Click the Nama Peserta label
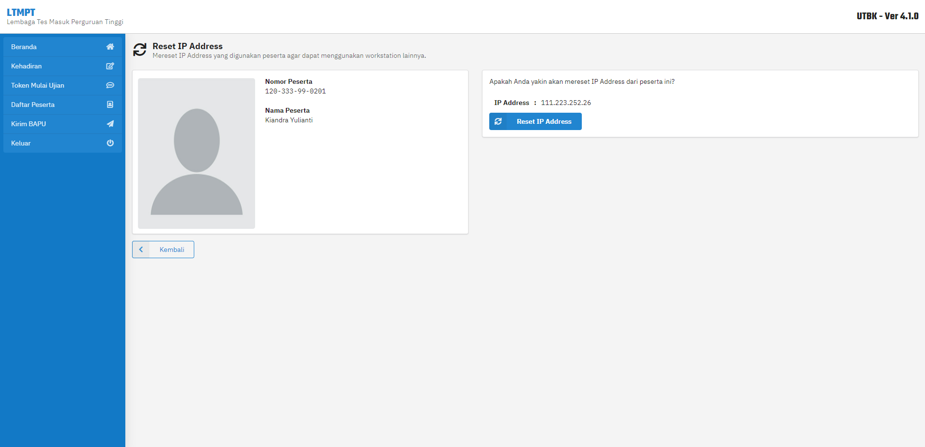Image resolution: width=925 pixels, height=447 pixels. (287, 110)
